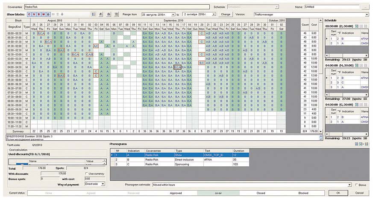The image size is (373, 200).
Task: Open the Range to date dropdown
Action: point(214,14)
